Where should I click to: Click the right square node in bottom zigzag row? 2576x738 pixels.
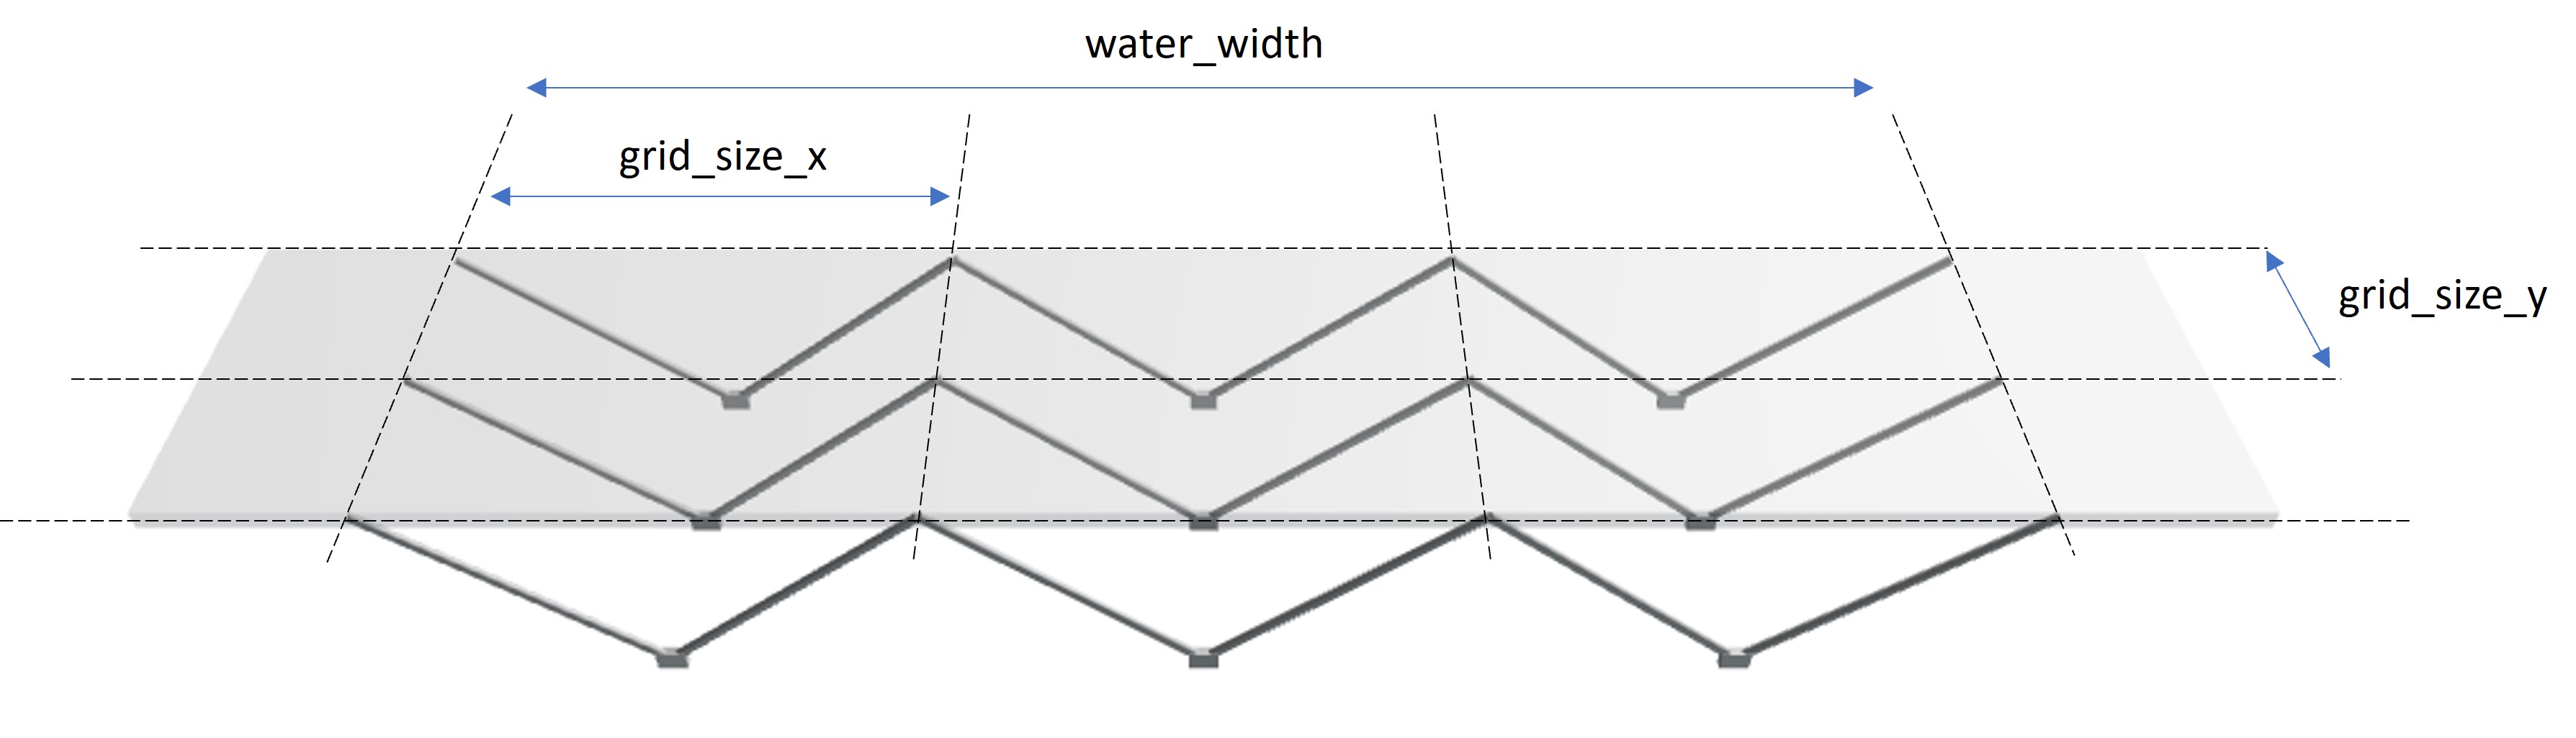click(1734, 659)
